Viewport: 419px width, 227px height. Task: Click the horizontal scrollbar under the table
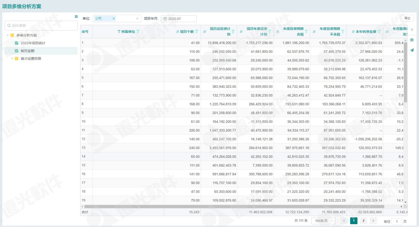(x=234, y=207)
